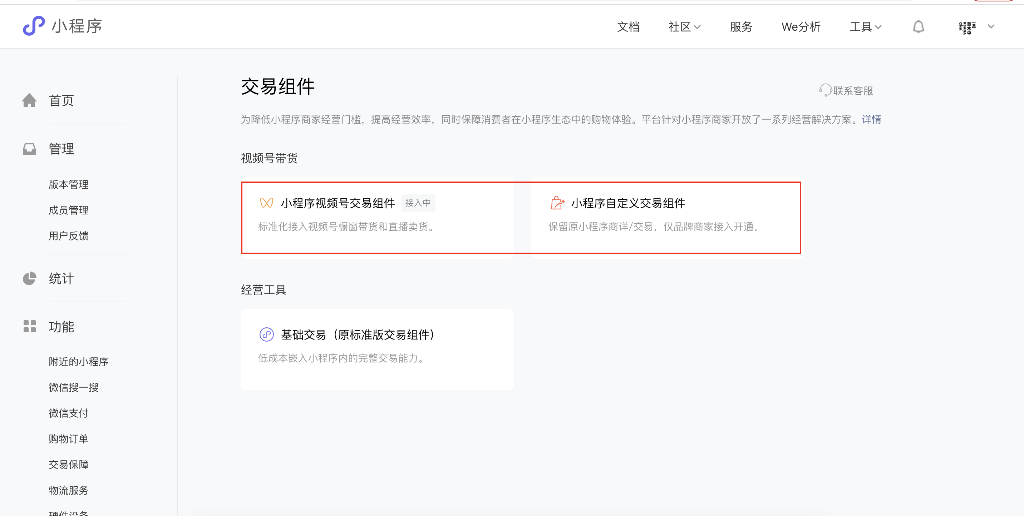This screenshot has height=516, width=1024.
Task: Expand the 工具 dropdown chevron
Action: (878, 27)
